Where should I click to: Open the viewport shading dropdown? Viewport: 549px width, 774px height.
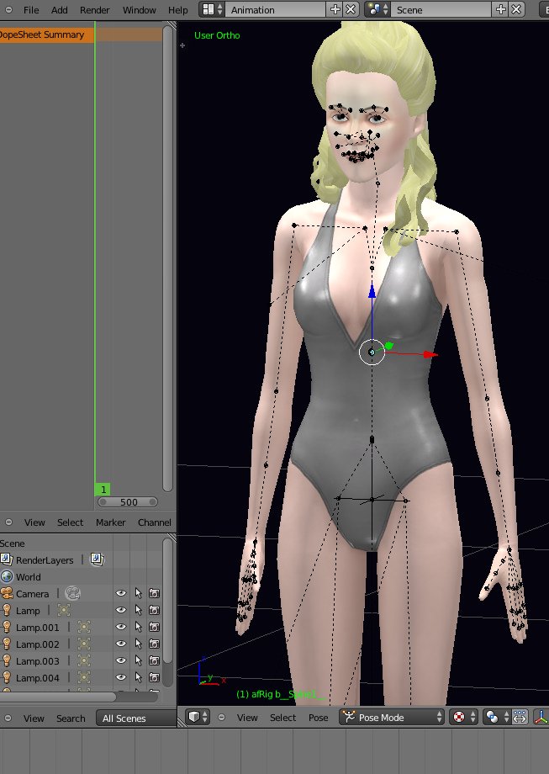(464, 717)
